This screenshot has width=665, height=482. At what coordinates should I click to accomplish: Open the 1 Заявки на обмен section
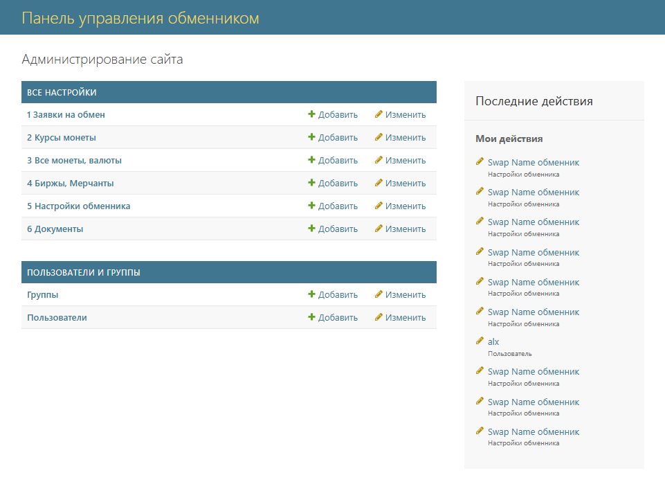click(x=66, y=115)
